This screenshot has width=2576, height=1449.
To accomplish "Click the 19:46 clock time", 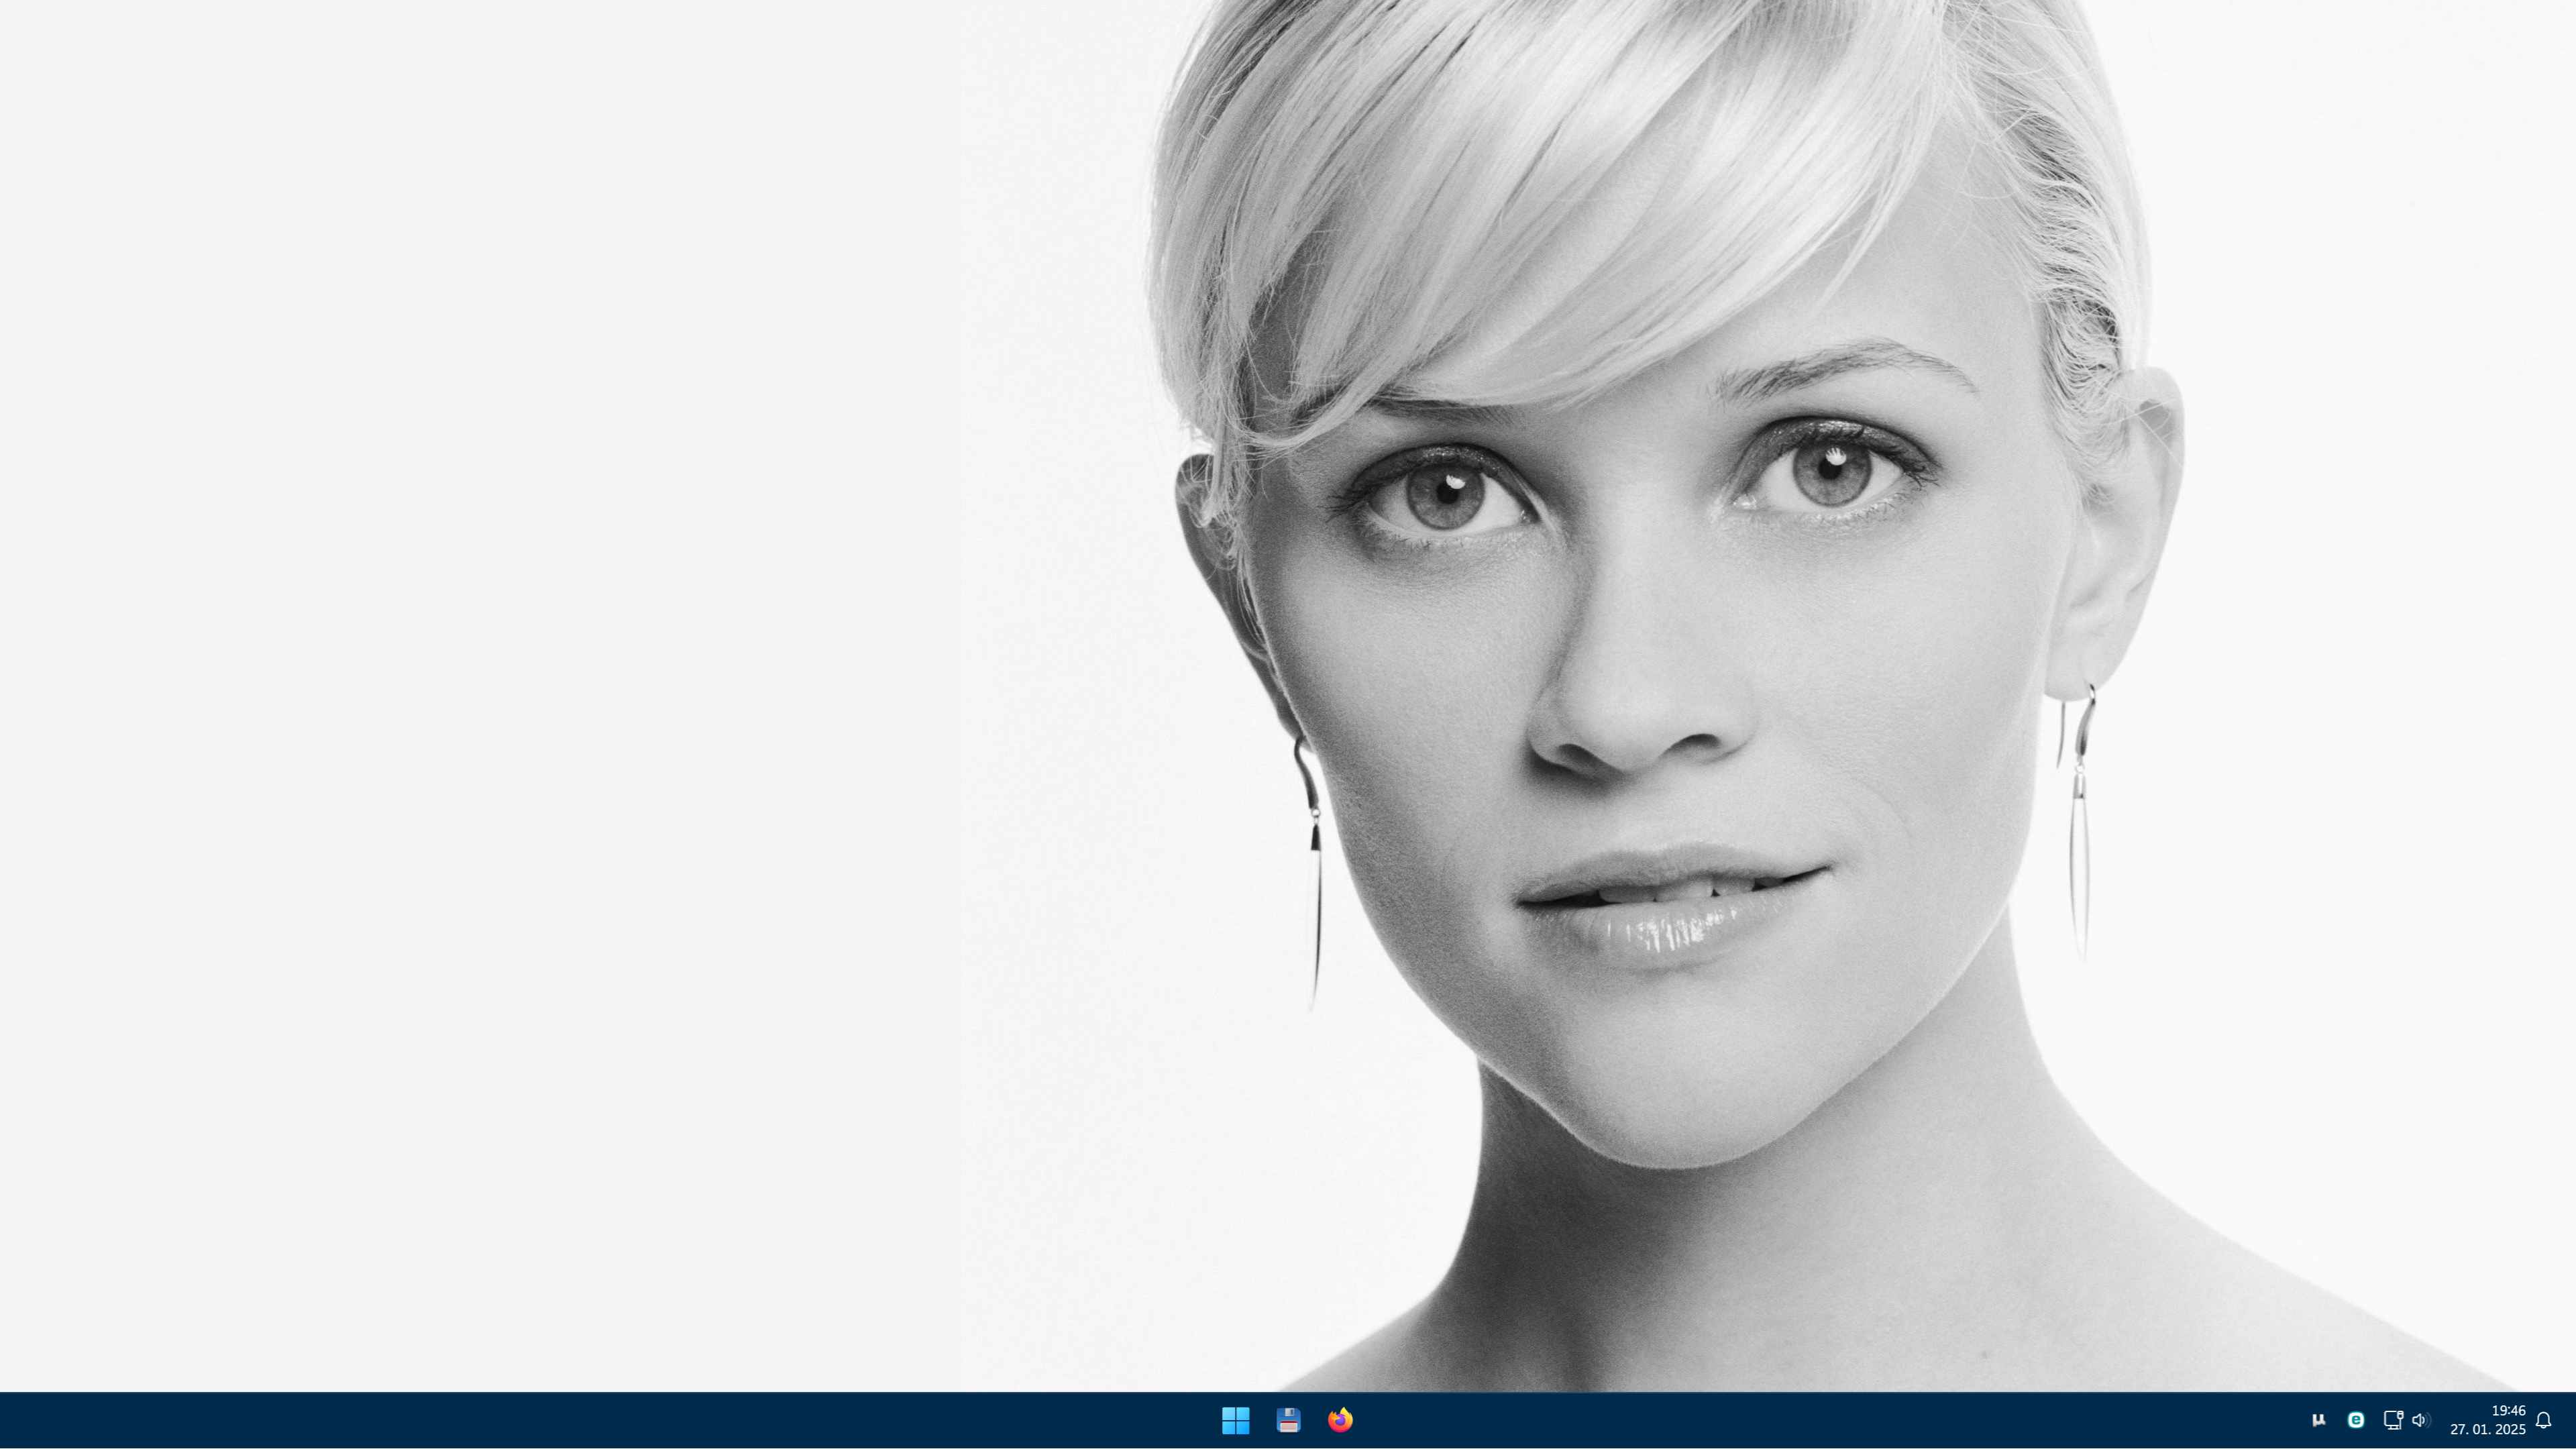I will (x=2508, y=1410).
